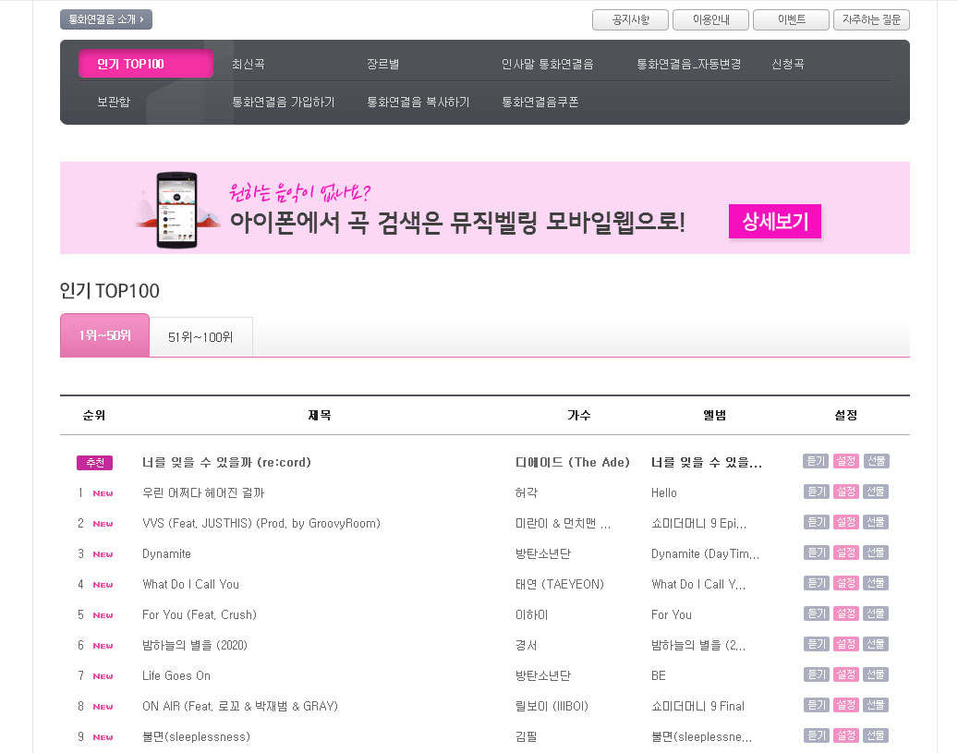Viewport: 958px width, 753px height.
Task: Open the 공지사항 notices page
Action: (x=630, y=19)
